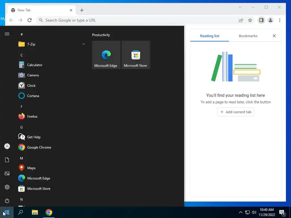Image resolution: width=291 pixels, height=218 pixels.
Task: Click the 'F' letter group header
Action: (x=22, y=107)
